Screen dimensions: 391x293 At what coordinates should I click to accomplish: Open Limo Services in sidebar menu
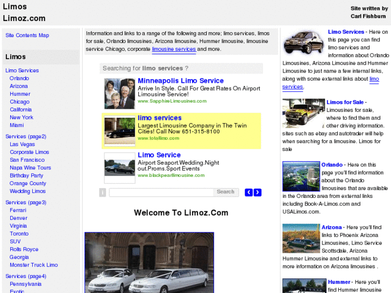click(x=22, y=70)
